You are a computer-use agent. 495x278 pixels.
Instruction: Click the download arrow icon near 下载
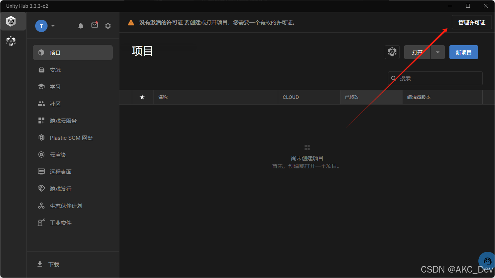click(40, 264)
